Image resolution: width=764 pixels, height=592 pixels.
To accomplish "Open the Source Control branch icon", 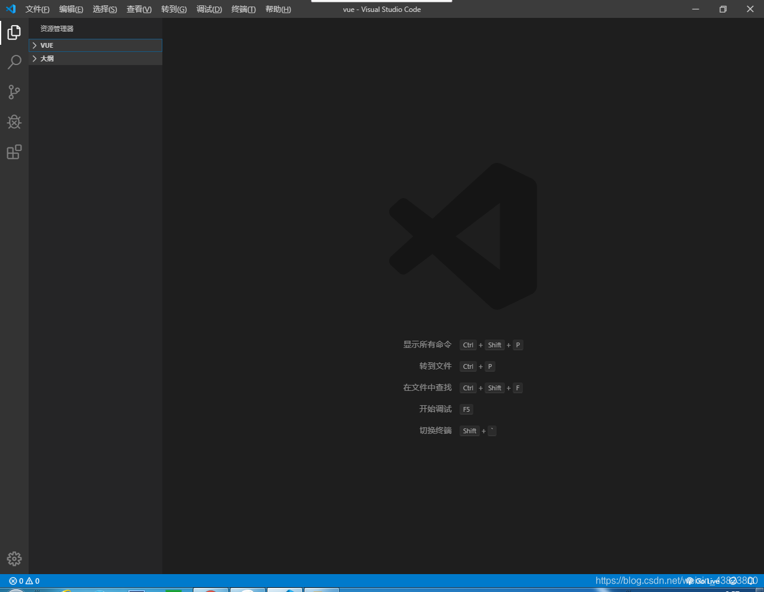I will point(14,92).
